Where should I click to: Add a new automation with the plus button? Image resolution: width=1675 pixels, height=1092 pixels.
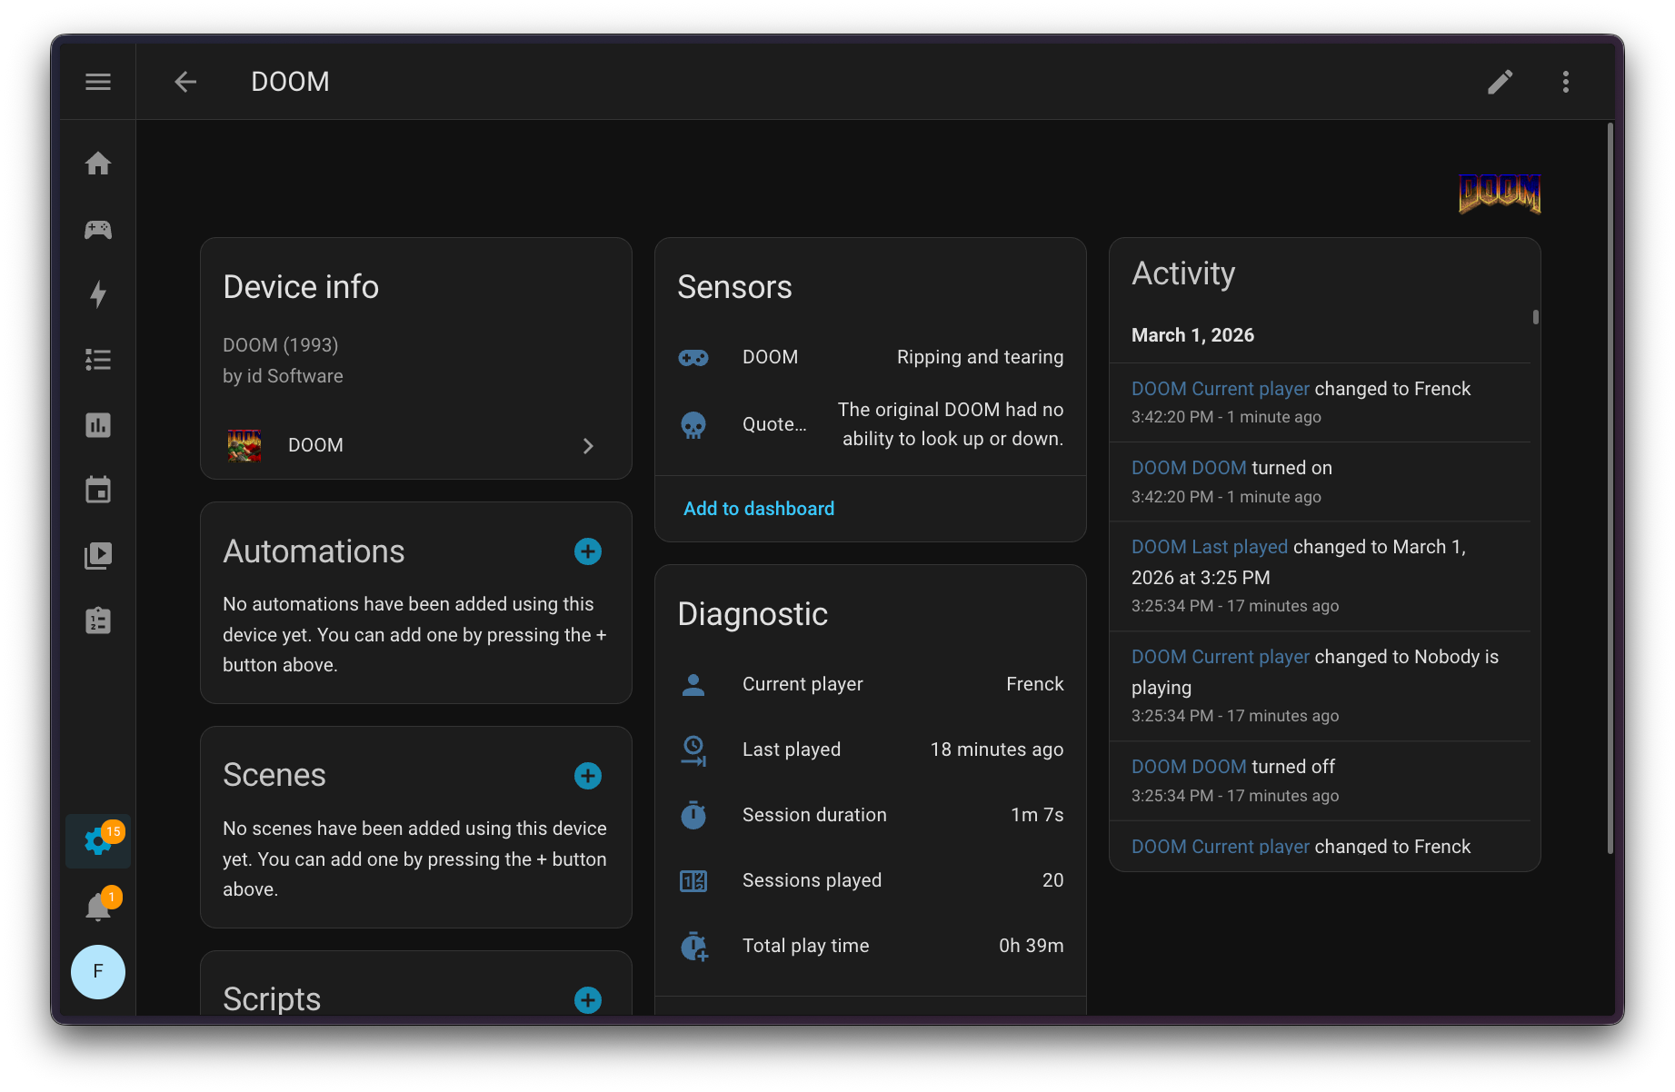click(x=588, y=551)
